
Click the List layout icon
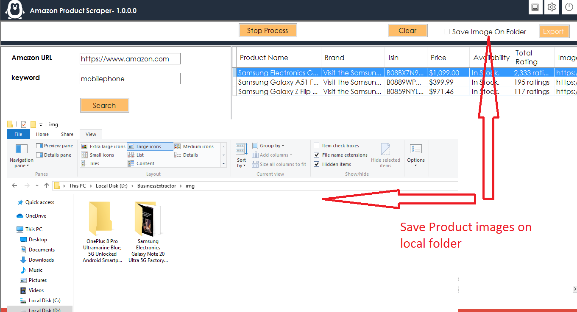click(131, 155)
